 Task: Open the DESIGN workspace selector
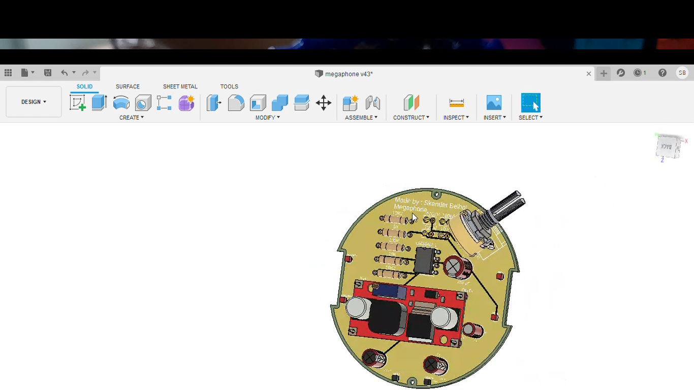coord(33,102)
